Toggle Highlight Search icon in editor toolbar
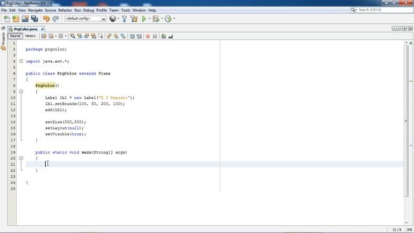 point(93,36)
